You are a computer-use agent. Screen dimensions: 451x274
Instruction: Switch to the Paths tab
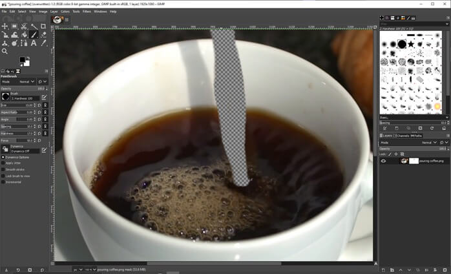416,136
